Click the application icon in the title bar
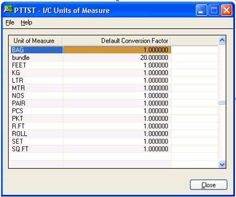The height and width of the screenshot is (197, 236). coord(8,10)
